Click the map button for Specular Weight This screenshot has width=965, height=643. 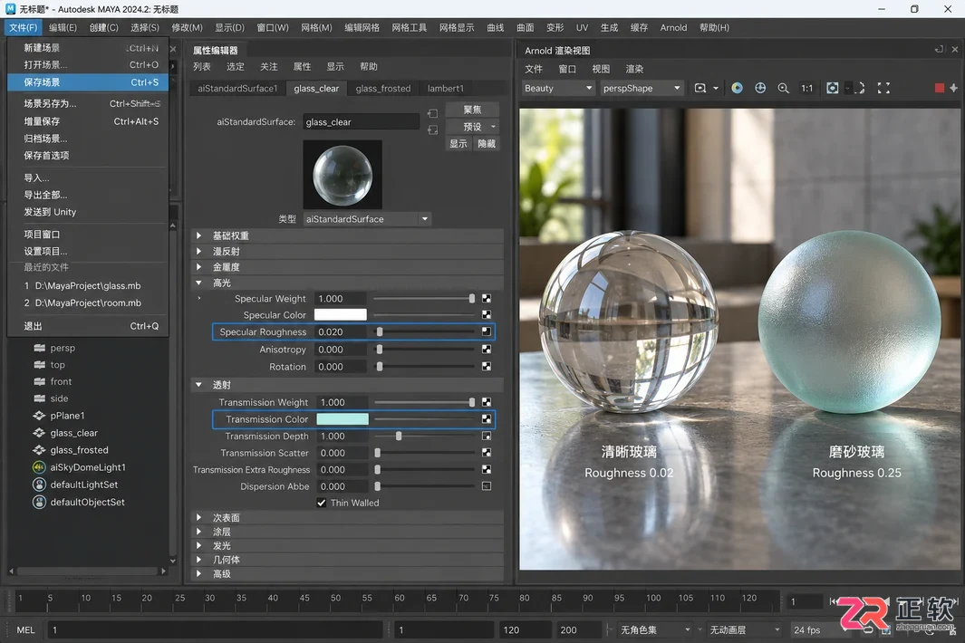[487, 299]
